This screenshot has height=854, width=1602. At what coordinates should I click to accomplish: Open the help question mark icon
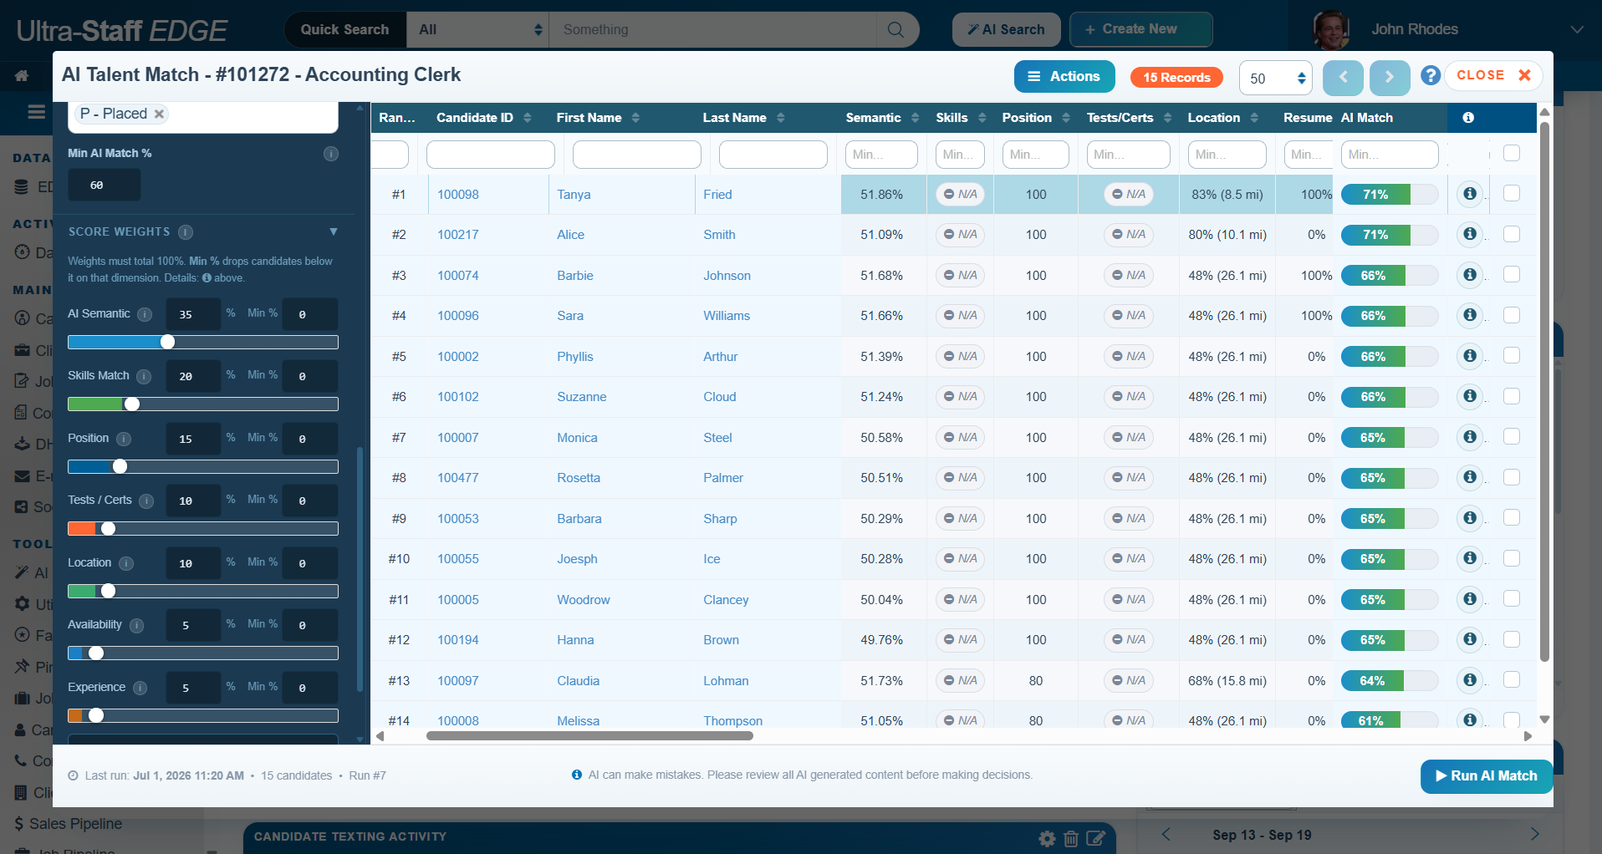click(1431, 76)
